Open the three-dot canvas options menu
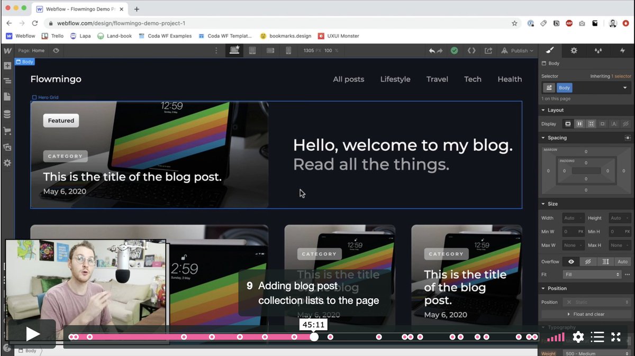This screenshot has width=635, height=356. point(216,51)
